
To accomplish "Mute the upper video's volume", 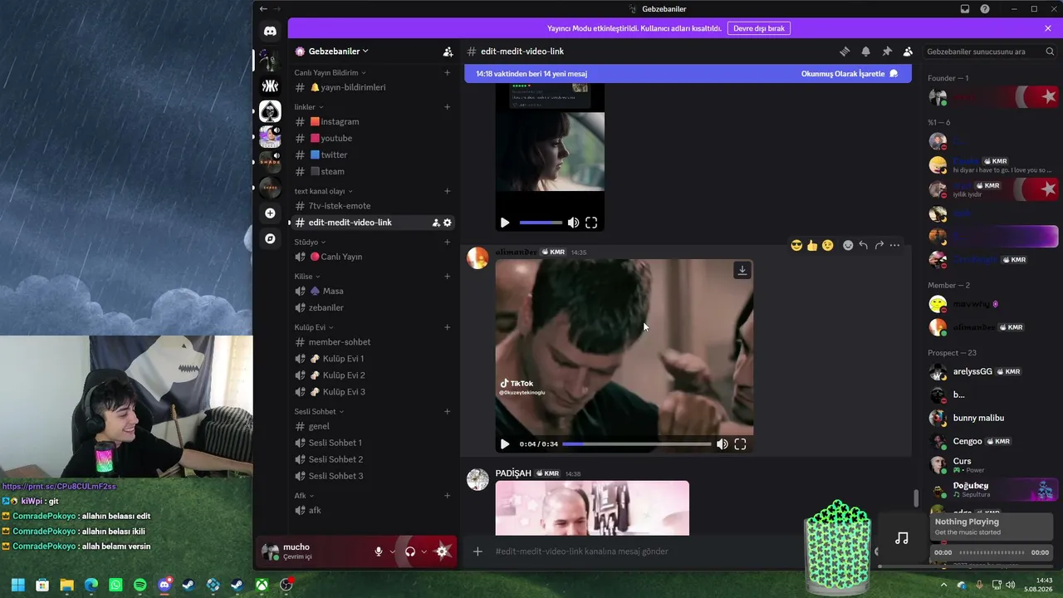I will tap(573, 223).
